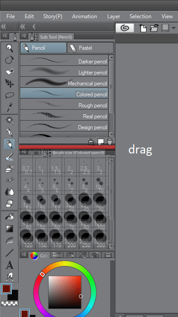Open the Sub Tool panel menu
The width and height of the screenshot is (178, 317).
coord(24,36)
